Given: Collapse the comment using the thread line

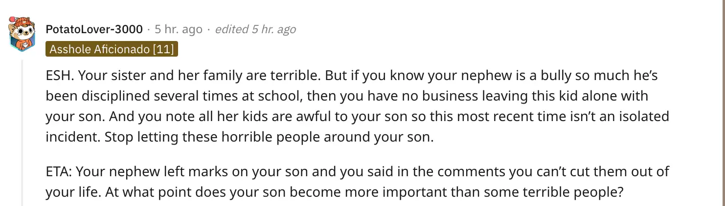Looking at the screenshot, I should tap(22, 132).
